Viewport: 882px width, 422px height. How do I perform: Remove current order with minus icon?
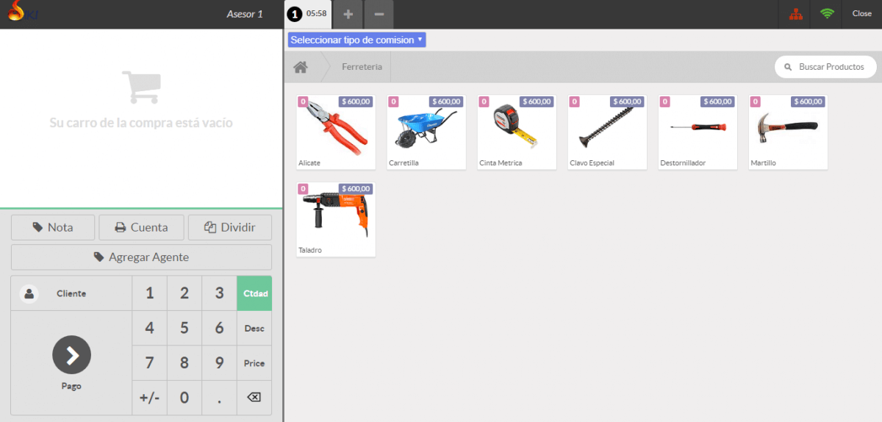click(x=379, y=14)
